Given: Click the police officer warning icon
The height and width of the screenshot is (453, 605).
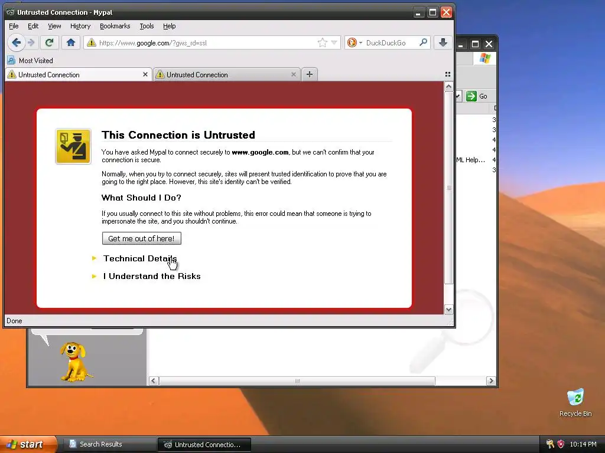Looking at the screenshot, I should pyautogui.click(x=73, y=146).
